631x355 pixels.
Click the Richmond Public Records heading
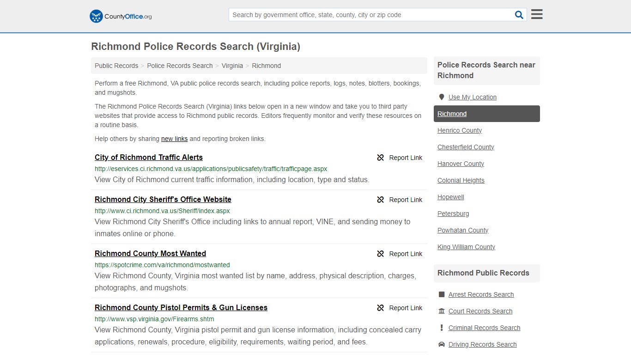483,273
